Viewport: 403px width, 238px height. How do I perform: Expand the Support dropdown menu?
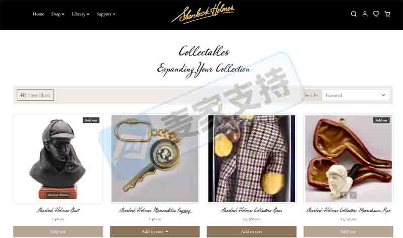click(x=106, y=14)
